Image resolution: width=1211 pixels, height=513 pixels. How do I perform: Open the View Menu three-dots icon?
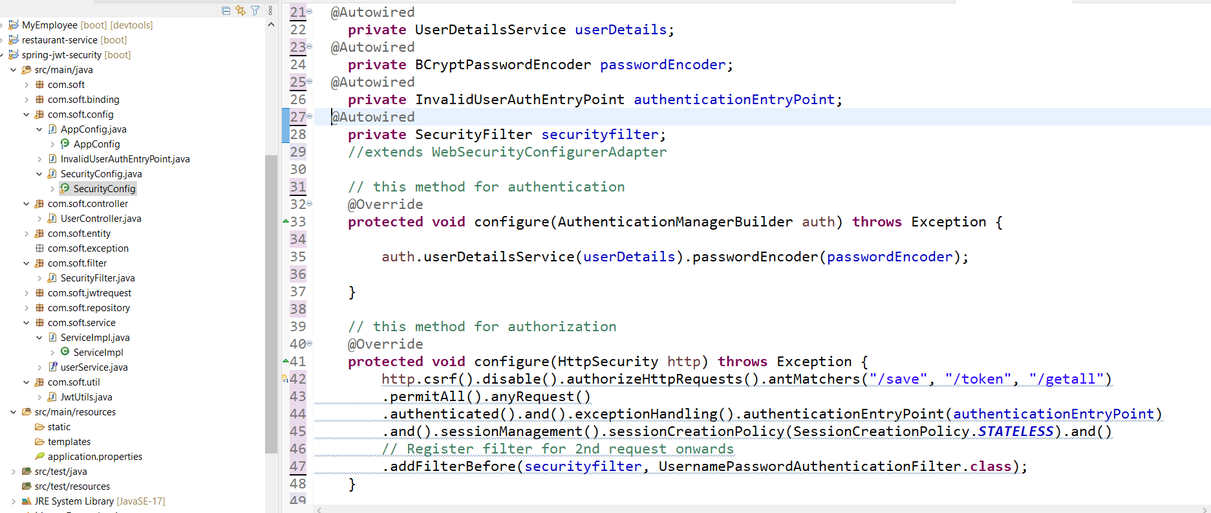[x=270, y=10]
